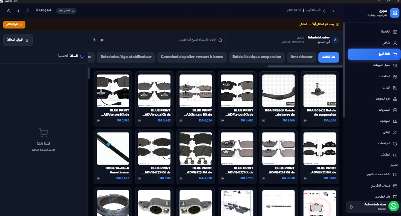Image resolution: width=401 pixels, height=216 pixels.
Task: Filter by 'Entretoise/tige, stabilisateur' category
Action: pos(126,57)
